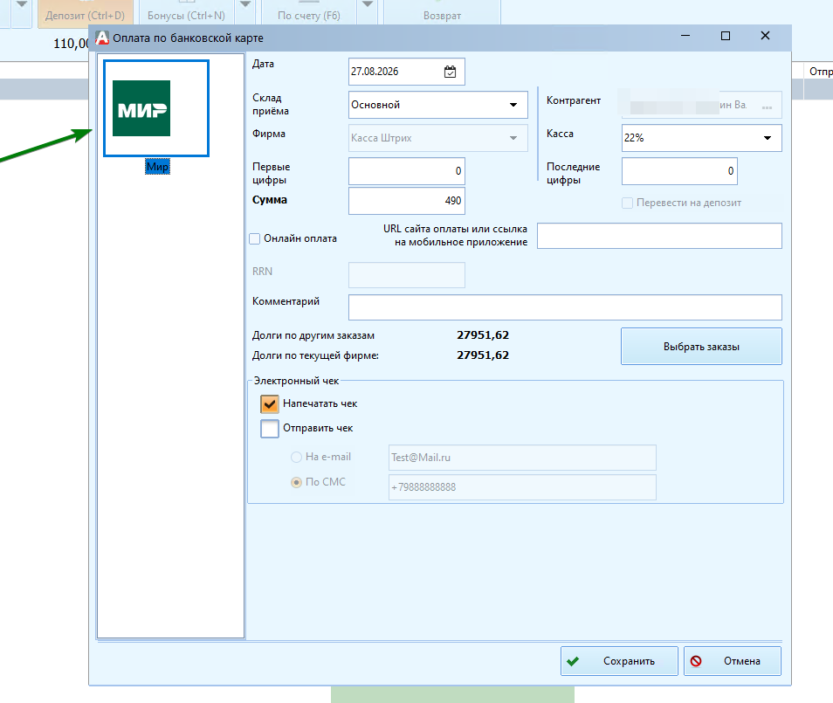Expand the Склад приёма dropdown

pyautogui.click(x=513, y=105)
